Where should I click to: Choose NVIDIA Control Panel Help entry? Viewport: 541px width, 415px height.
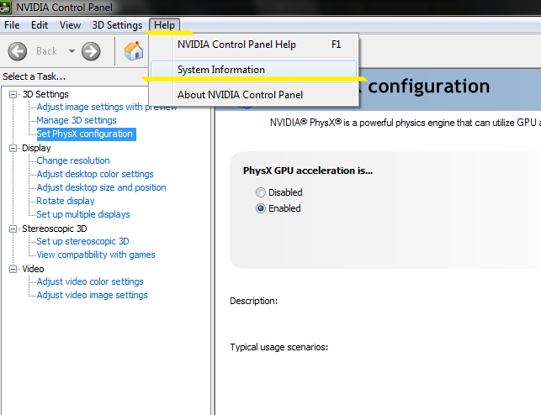tap(254, 45)
